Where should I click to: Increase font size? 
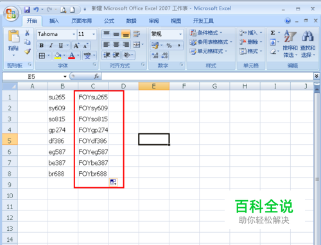76,46
